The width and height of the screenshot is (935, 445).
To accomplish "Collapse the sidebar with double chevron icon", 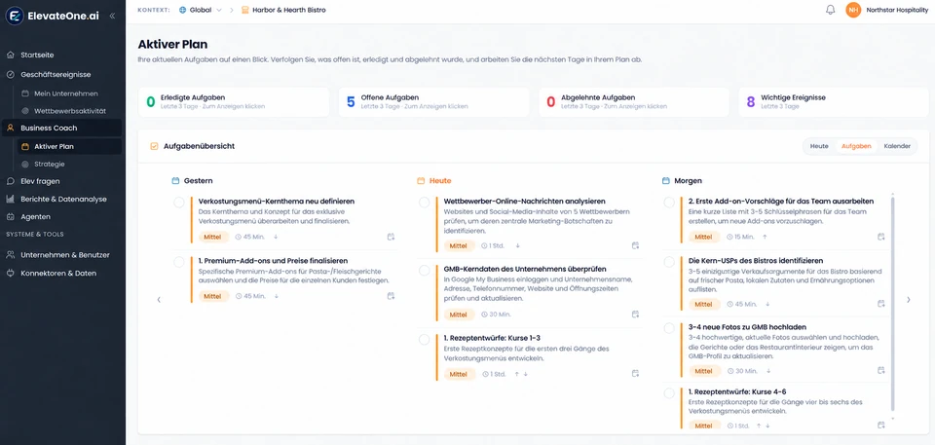I will click(112, 17).
